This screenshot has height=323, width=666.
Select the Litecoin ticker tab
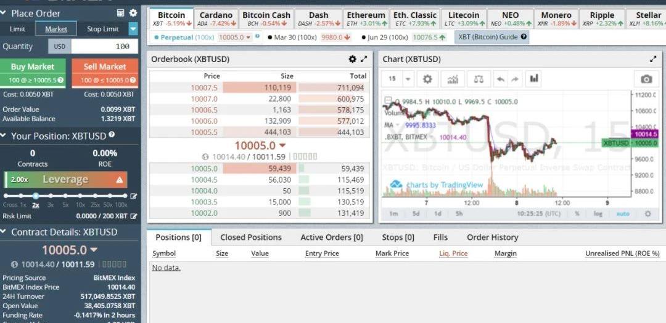464,18
